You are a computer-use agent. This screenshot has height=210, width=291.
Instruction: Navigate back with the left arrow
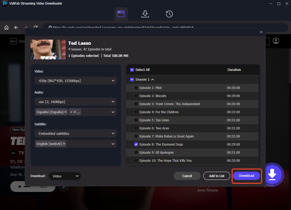click(16, 27)
